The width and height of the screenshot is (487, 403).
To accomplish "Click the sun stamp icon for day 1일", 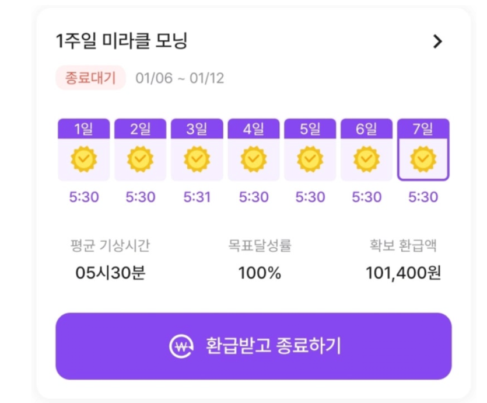I will 83,159.
